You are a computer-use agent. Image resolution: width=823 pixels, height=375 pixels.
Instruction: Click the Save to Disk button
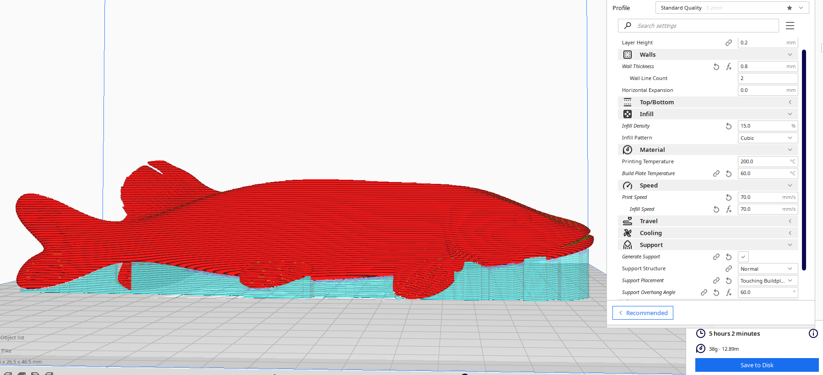point(757,365)
